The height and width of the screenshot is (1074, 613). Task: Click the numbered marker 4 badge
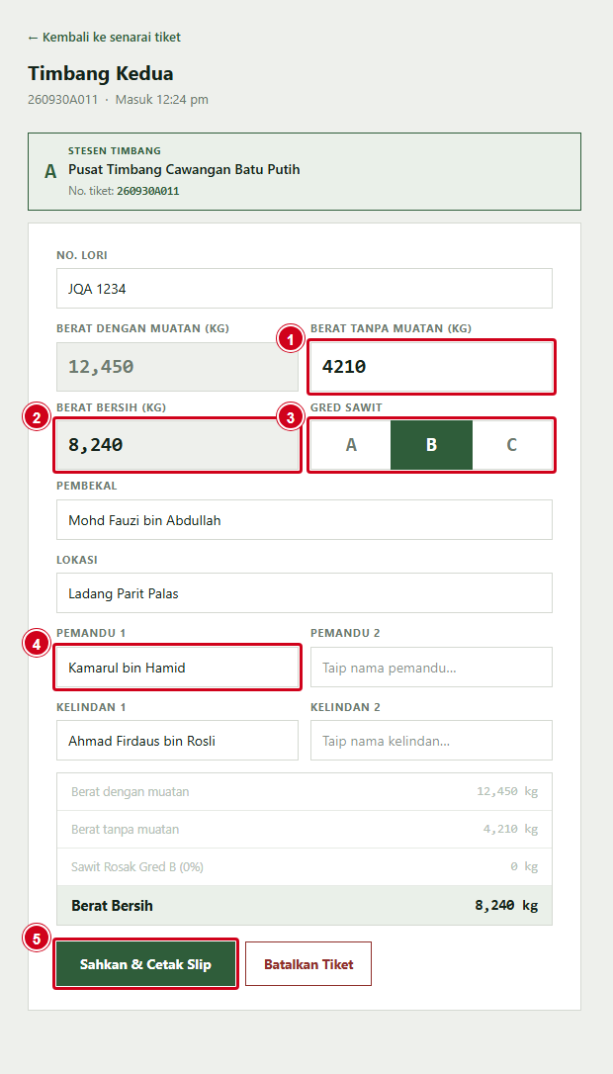(x=37, y=643)
